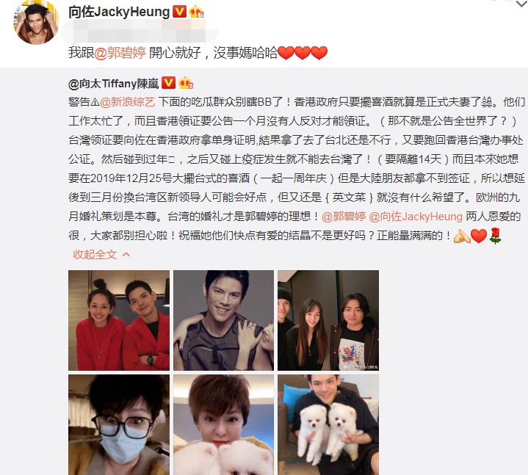Open the @向太Tiffany陳嵐 reposted author link

(x=114, y=83)
